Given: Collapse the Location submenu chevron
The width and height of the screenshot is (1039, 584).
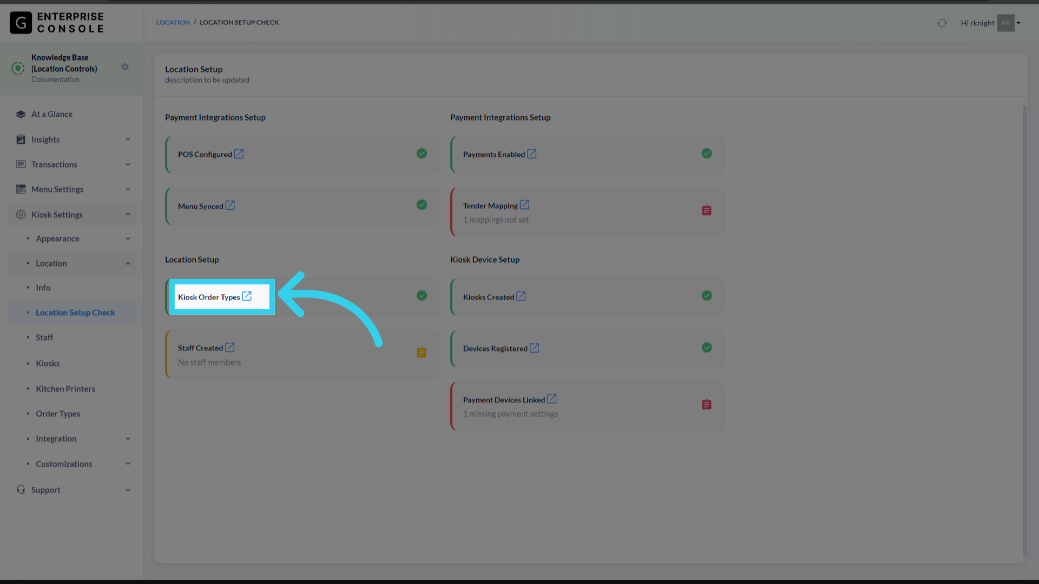Looking at the screenshot, I should point(128,264).
